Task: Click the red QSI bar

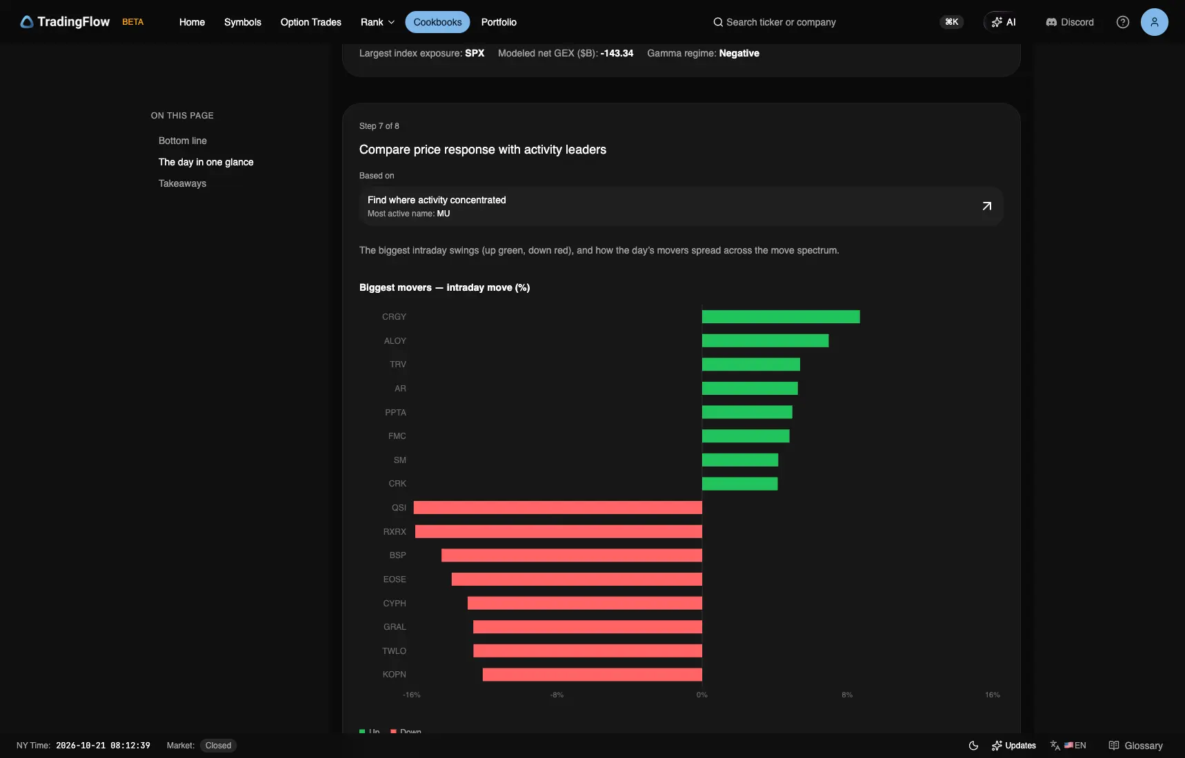Action: click(558, 508)
